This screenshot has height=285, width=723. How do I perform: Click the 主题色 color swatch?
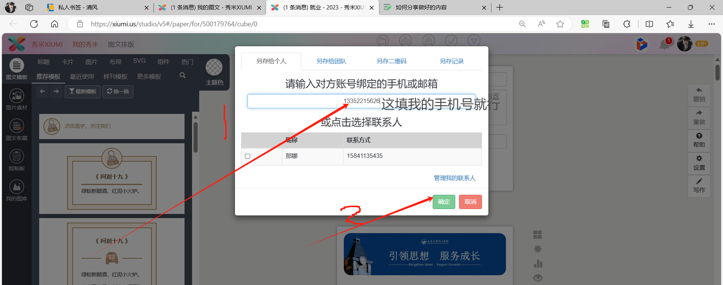click(x=214, y=67)
